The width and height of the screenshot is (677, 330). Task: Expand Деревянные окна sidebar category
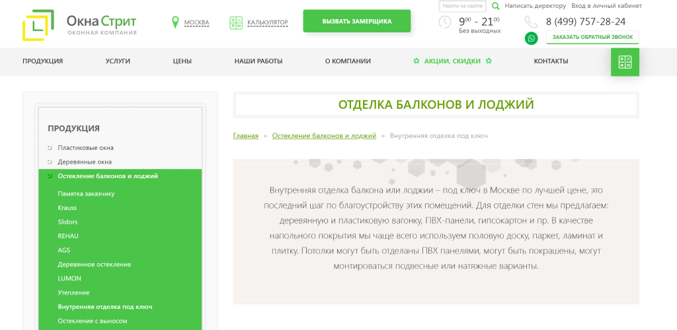(x=50, y=162)
